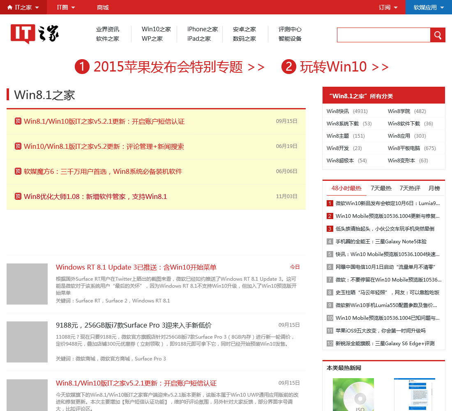Open the 订阅 dropdown
452x411 pixels.
[x=388, y=7]
